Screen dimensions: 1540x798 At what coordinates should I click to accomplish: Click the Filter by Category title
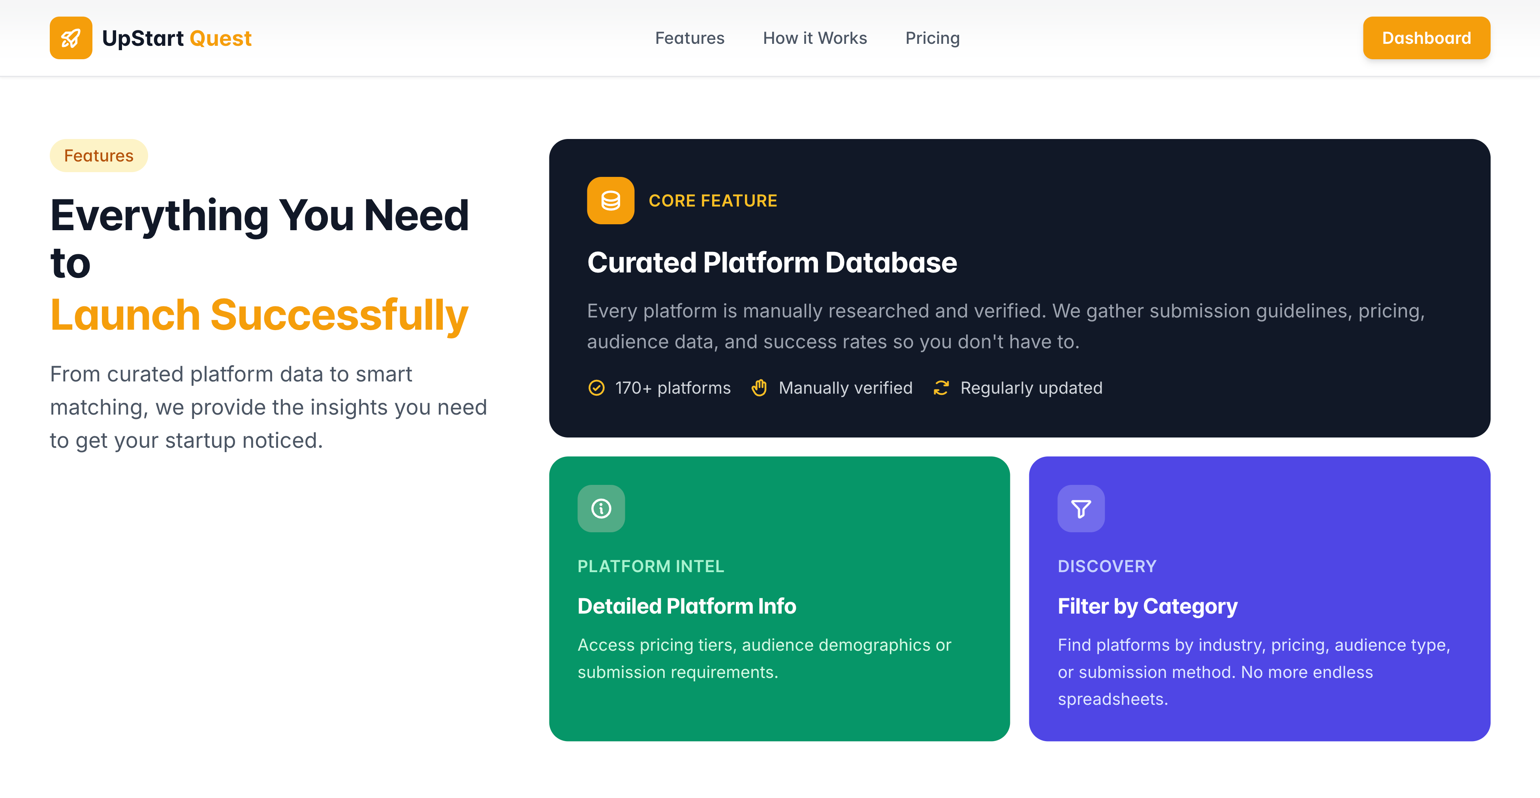click(1147, 606)
